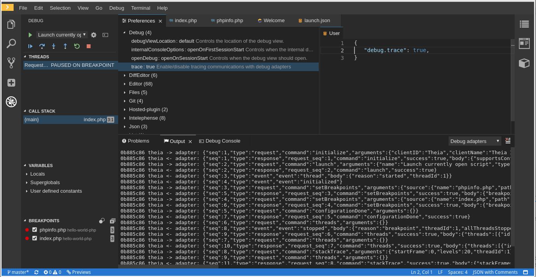Open the internal terminal from the debug panel

coord(105,35)
